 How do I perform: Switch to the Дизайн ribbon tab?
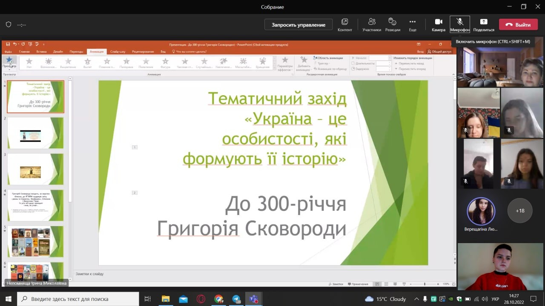pyautogui.click(x=58, y=51)
